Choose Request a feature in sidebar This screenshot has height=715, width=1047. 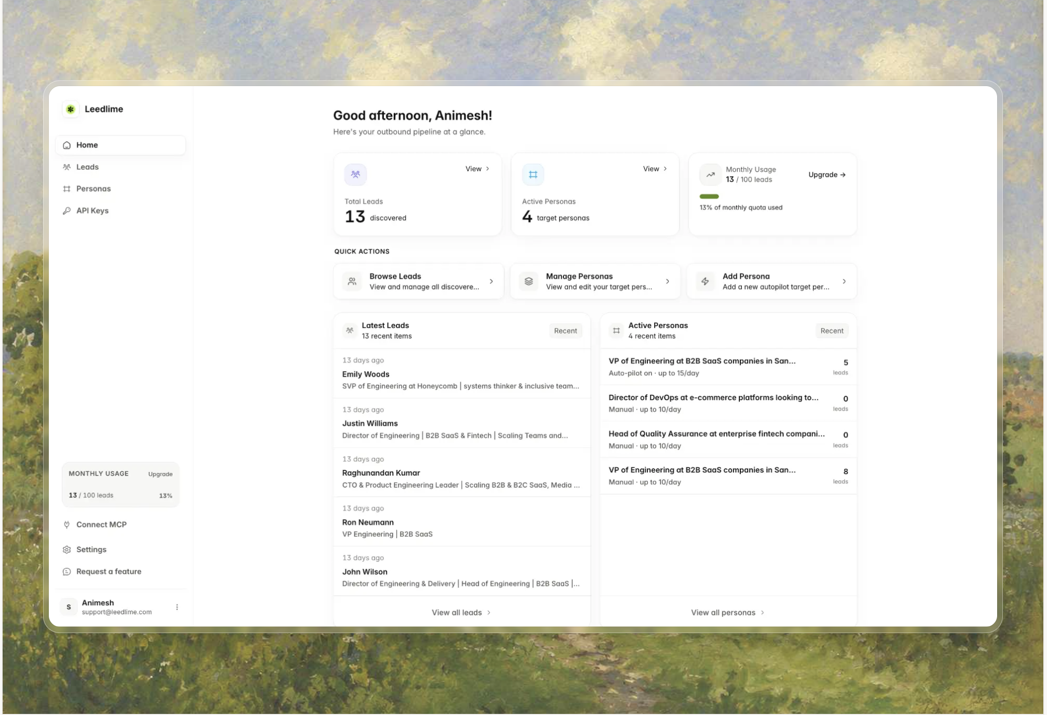coord(121,572)
